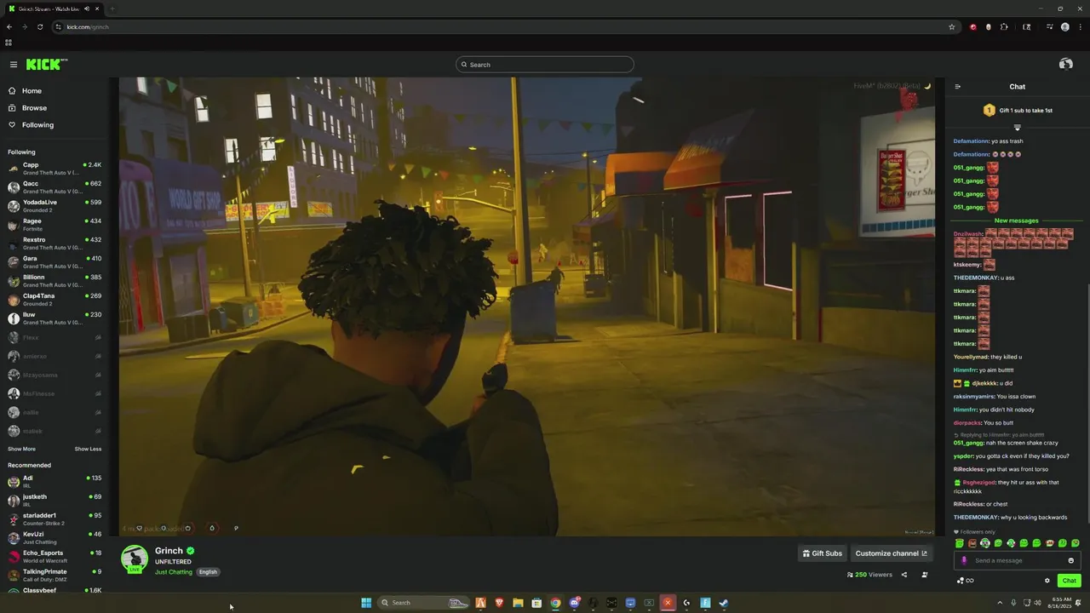Open the Apps grid in bookmarks bar
Screen dimensions: 1090x613
[9, 43]
